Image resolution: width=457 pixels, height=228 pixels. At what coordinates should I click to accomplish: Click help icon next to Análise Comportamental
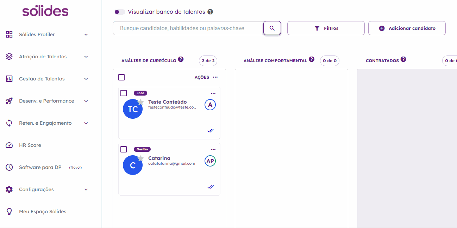[312, 59]
